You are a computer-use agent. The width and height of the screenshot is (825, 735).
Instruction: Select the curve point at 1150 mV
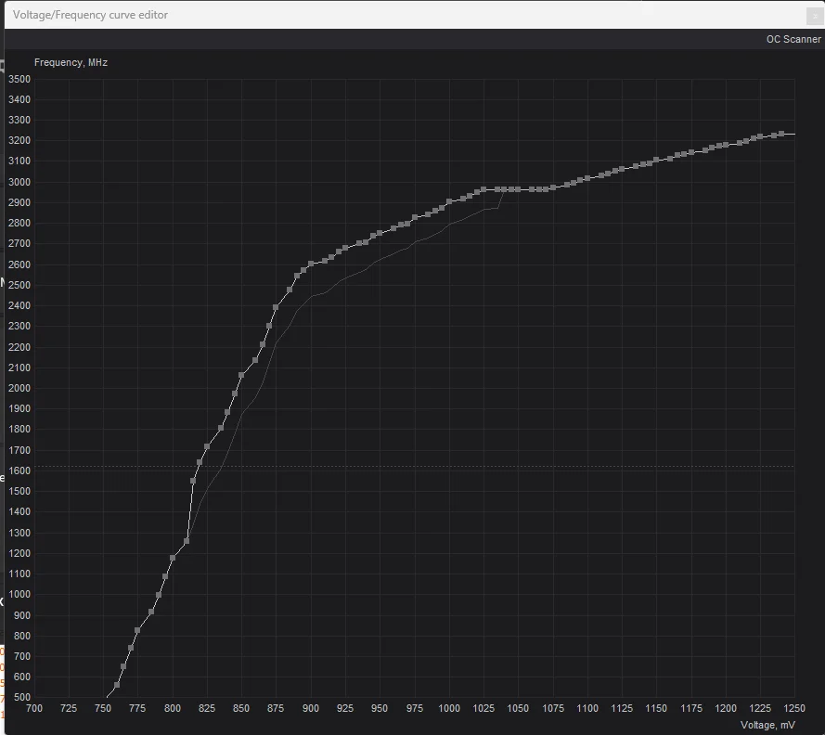(656, 160)
